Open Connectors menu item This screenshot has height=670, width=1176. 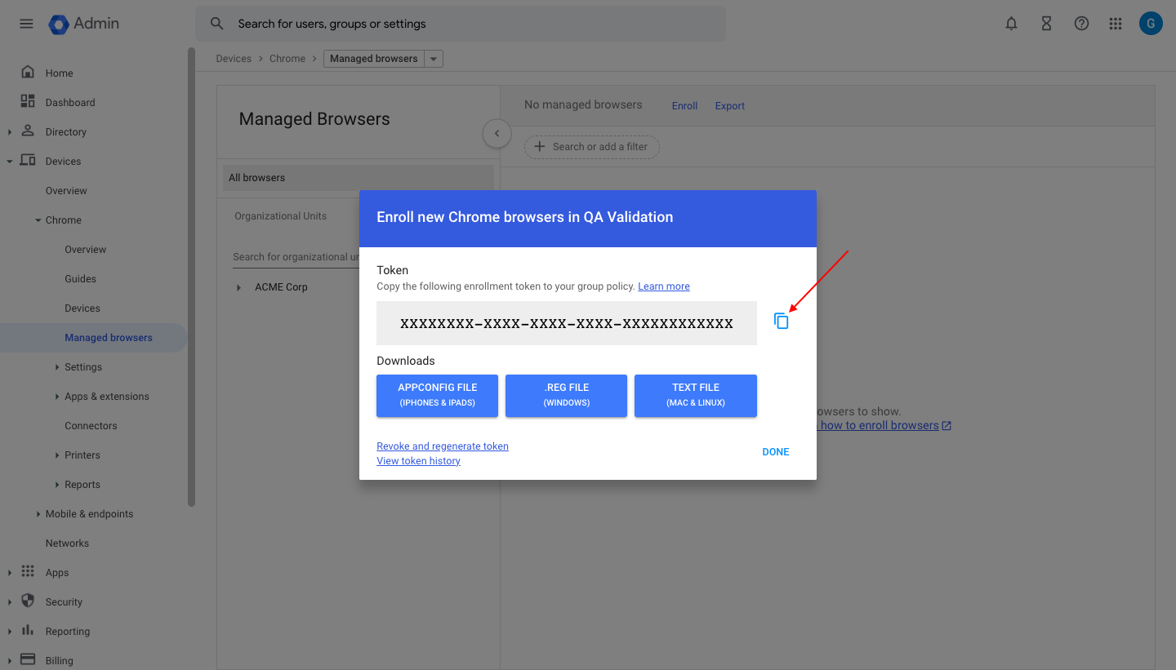click(x=91, y=426)
